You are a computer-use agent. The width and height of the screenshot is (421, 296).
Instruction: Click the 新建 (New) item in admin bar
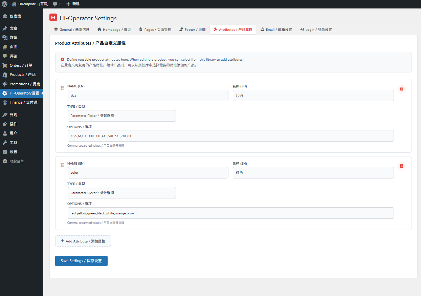pyautogui.click(x=73, y=4)
